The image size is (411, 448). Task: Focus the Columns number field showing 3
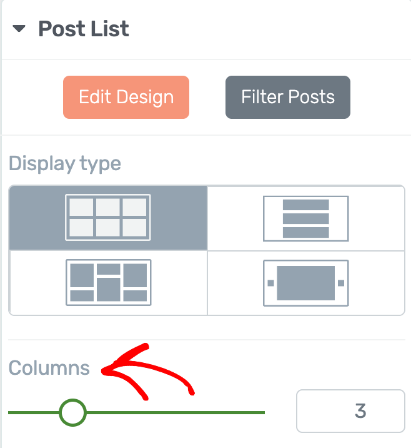pyautogui.click(x=350, y=411)
